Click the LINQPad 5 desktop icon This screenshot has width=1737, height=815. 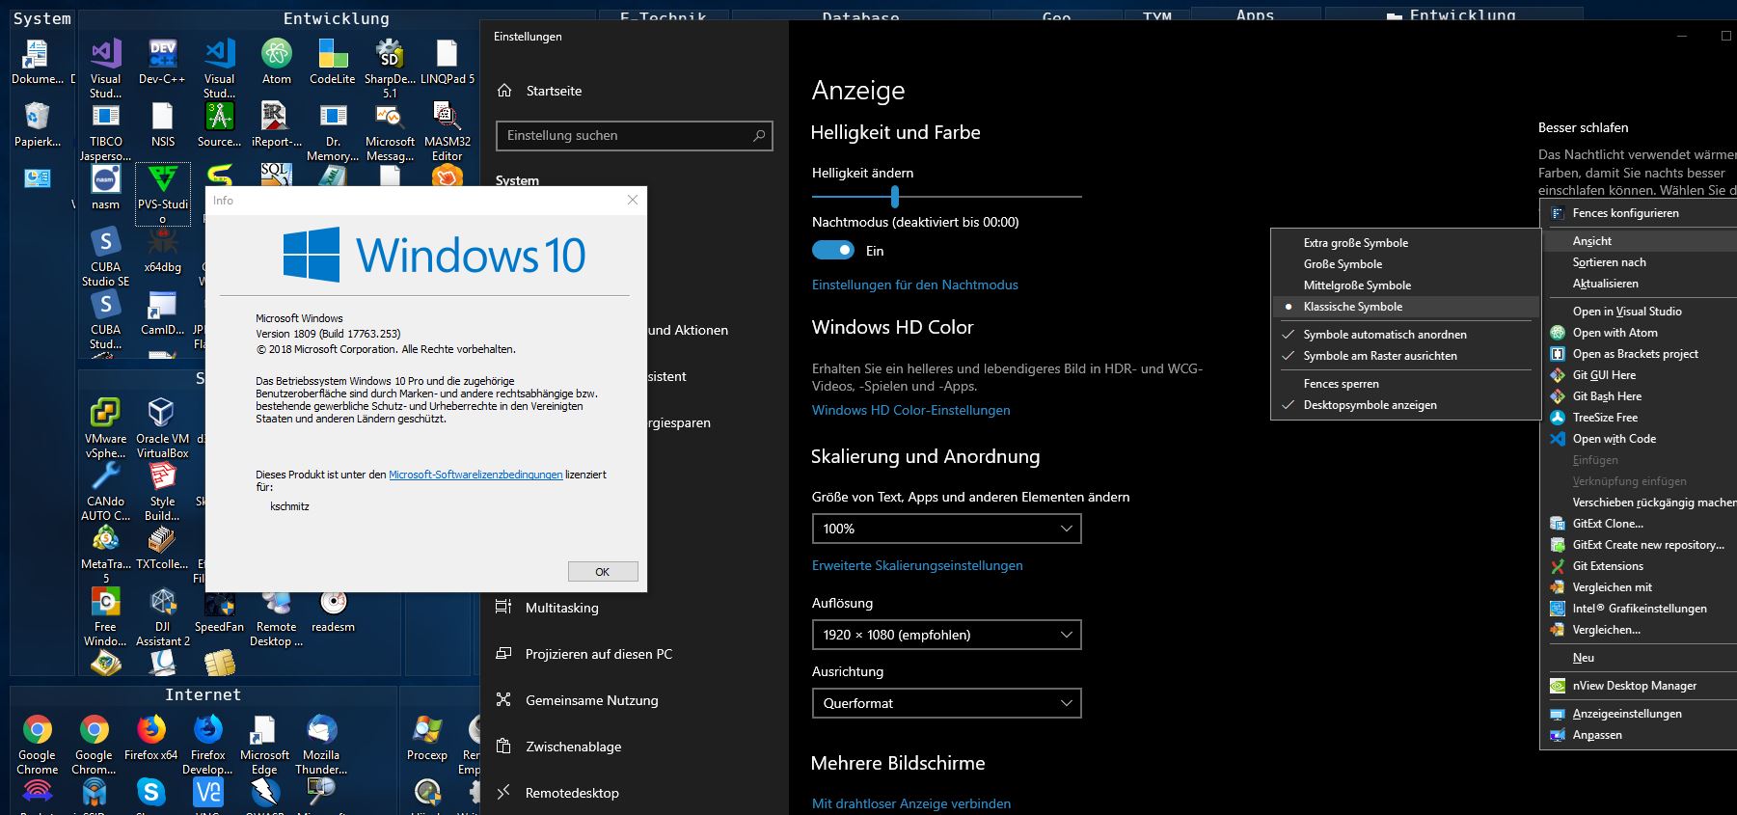tap(447, 62)
